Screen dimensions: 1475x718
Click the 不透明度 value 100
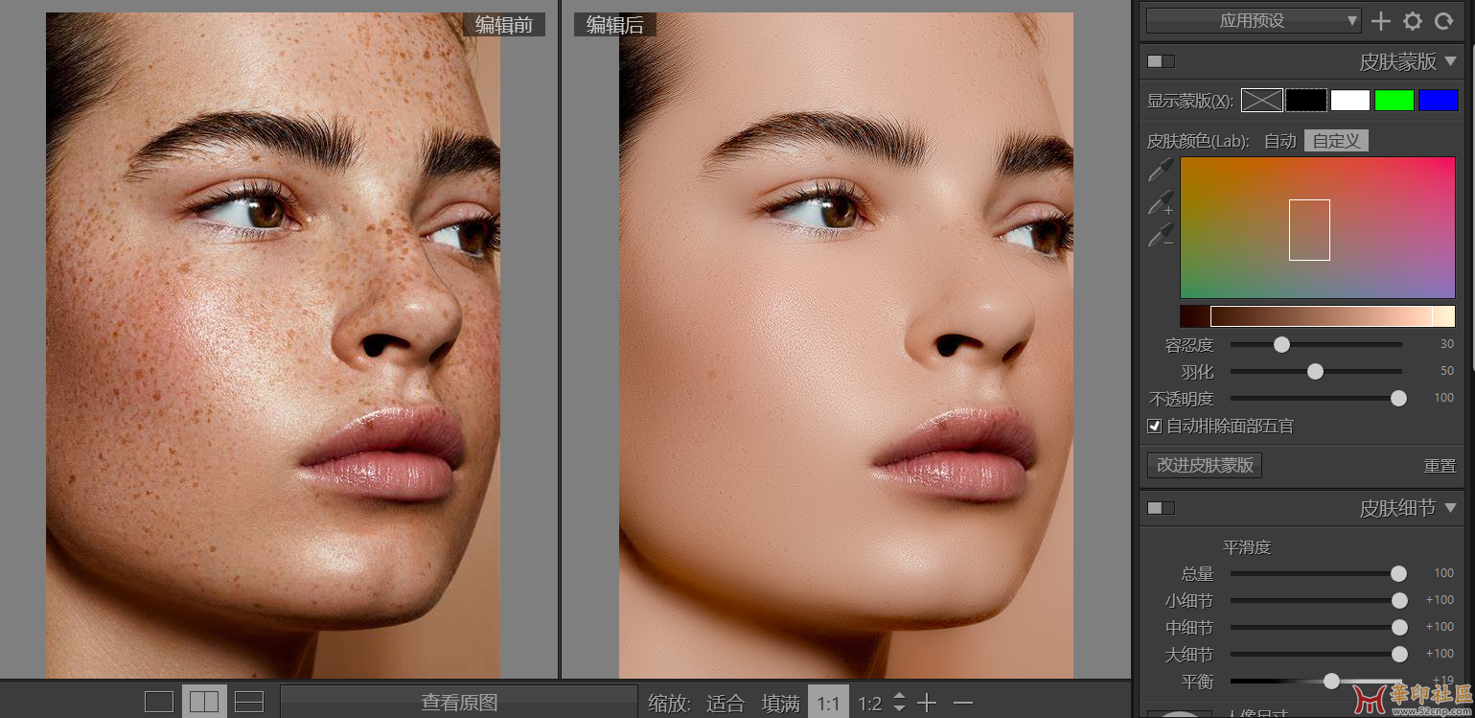tap(1443, 398)
